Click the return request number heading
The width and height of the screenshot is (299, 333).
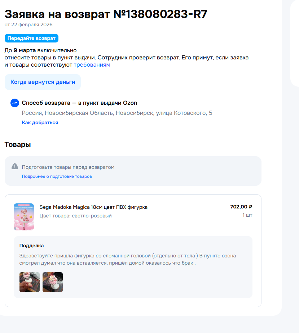[x=106, y=14]
